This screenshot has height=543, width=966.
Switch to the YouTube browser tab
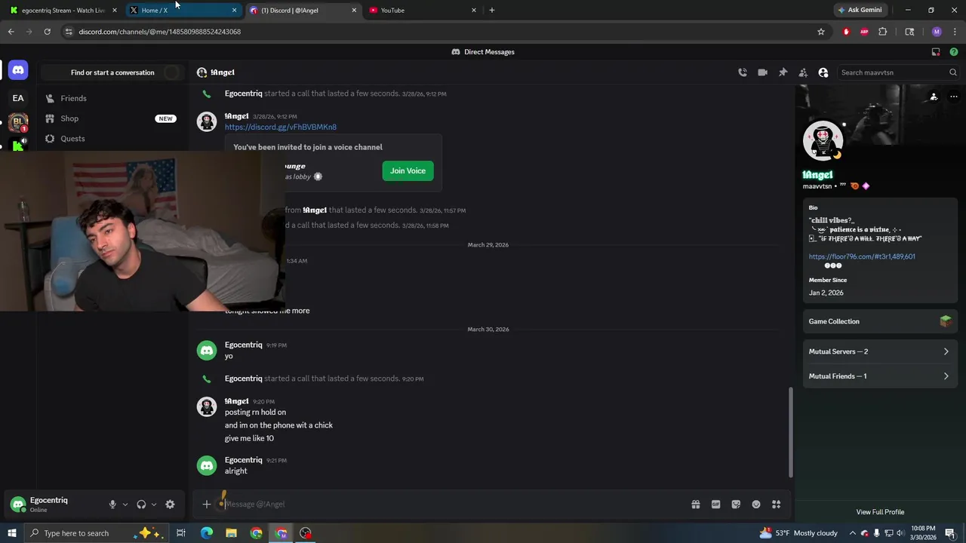tap(423, 11)
